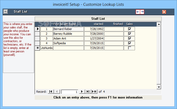
Task: Select row selector for Softpedia
Action: 37,43
